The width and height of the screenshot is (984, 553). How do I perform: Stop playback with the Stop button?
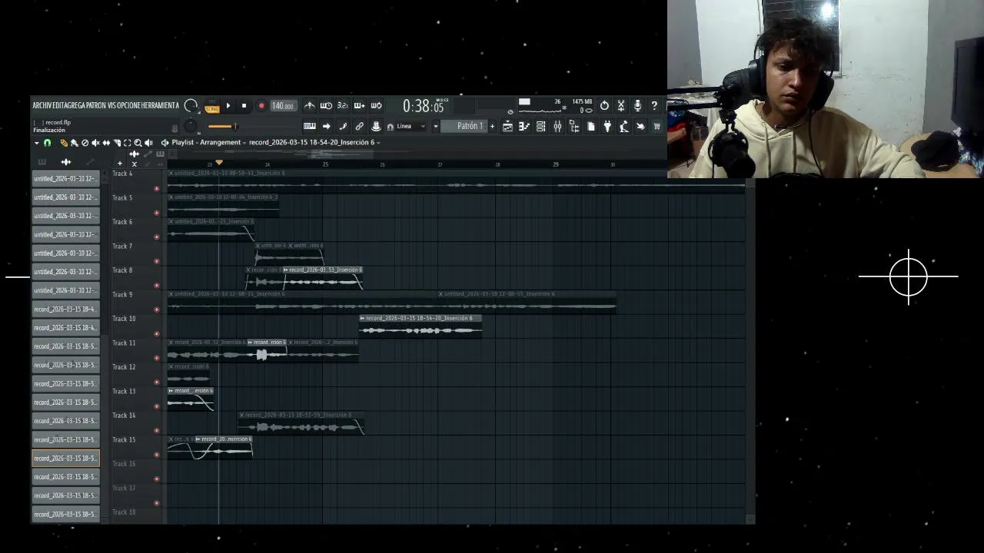click(244, 106)
